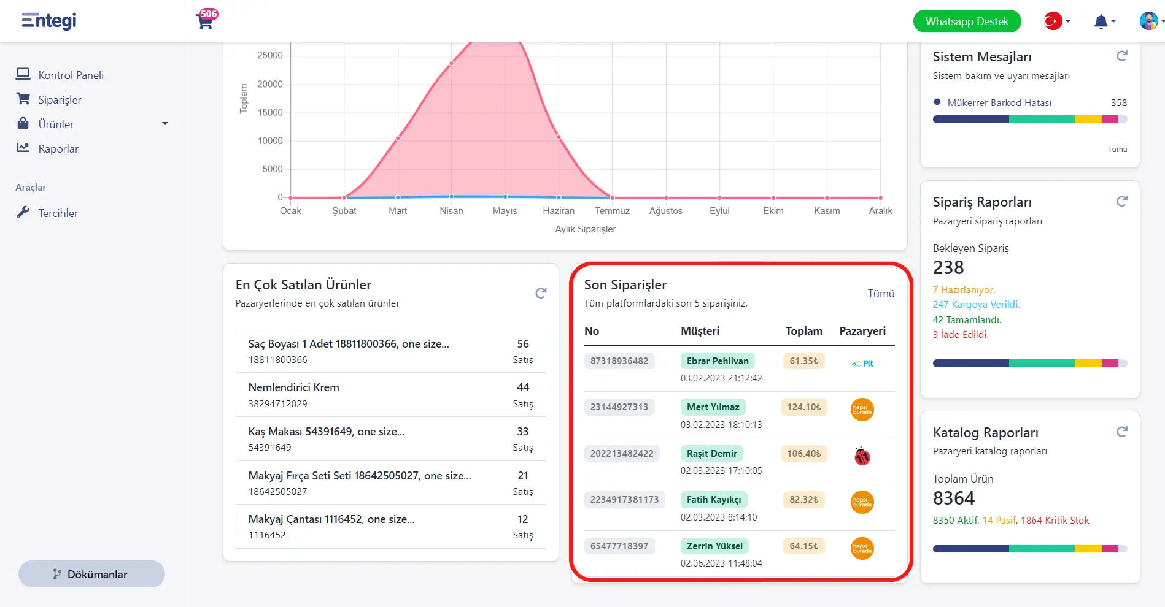This screenshot has width=1165, height=607.
Task: Refresh the En Çok Satılan Ürünler list
Action: (x=541, y=293)
